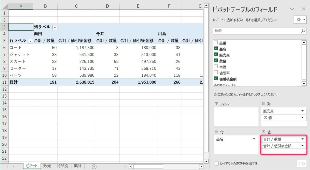Expand the 合計 / 数量 value field dropdown

[x=302, y=139]
